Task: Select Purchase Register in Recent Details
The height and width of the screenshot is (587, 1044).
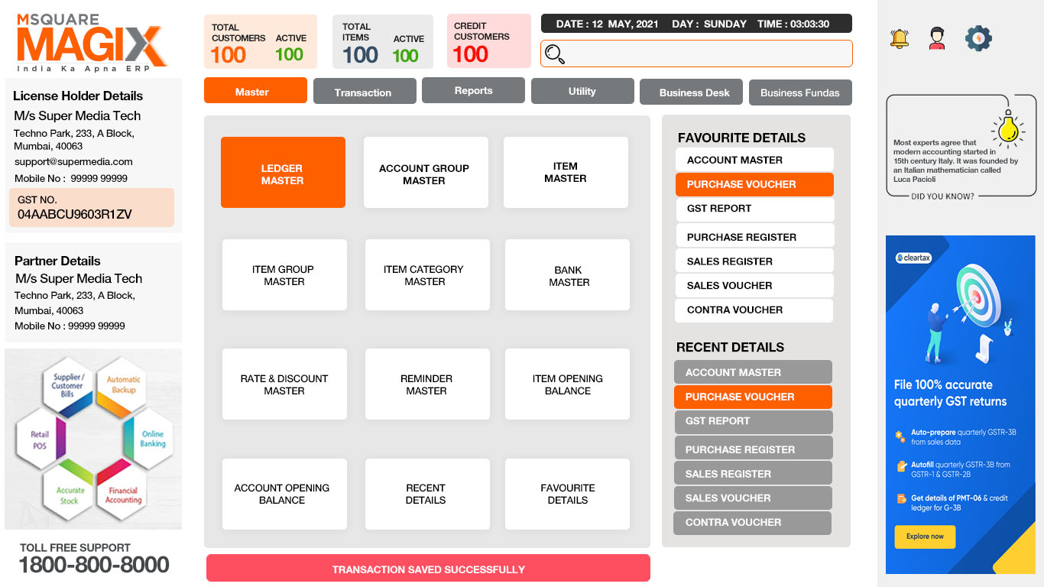Action: (753, 449)
